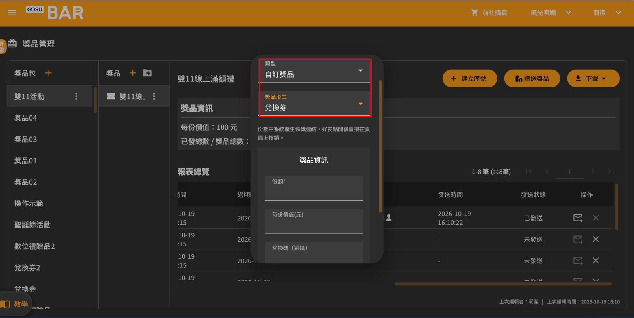Open more options for 雙11活動

tap(76, 96)
